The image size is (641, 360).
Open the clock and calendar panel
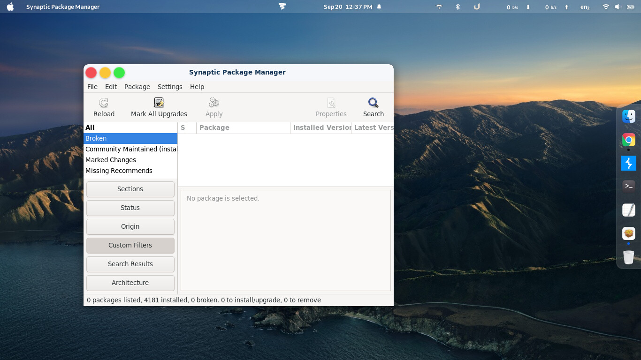[x=348, y=7]
